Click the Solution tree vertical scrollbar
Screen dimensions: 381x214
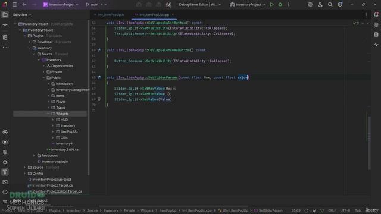pos(88,97)
